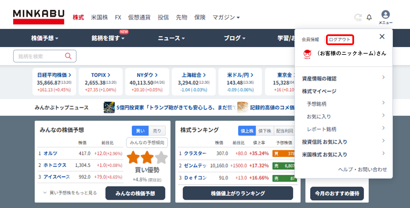The image size is (410, 208).
Task: Open レポート銘柄 entry
Action: pos(346,129)
